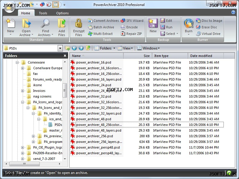
Task: Click the Encode tool
Action: [129, 27]
